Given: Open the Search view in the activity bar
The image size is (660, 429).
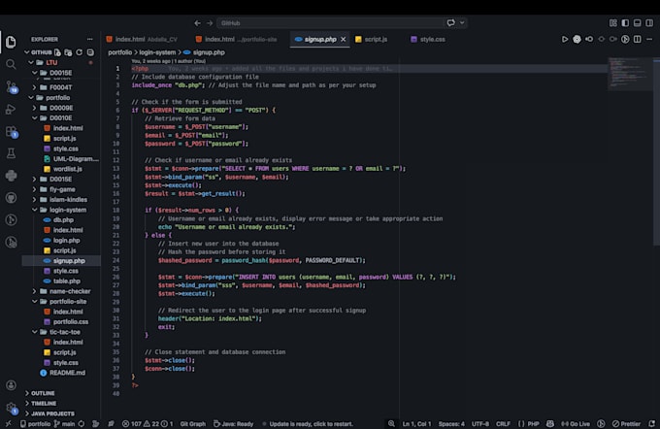Looking at the screenshot, I should (x=11, y=64).
